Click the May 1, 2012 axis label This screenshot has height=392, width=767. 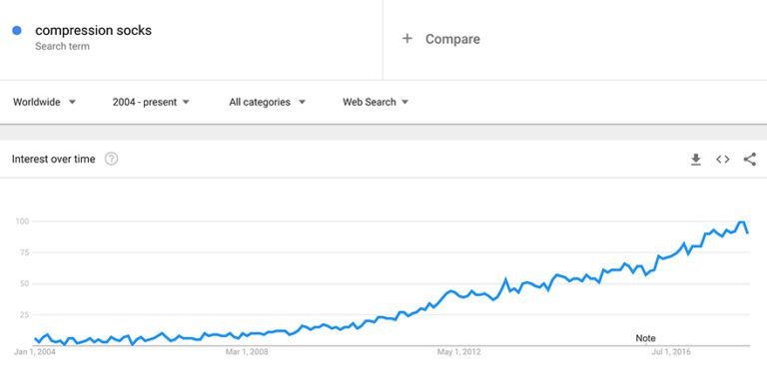coord(458,352)
